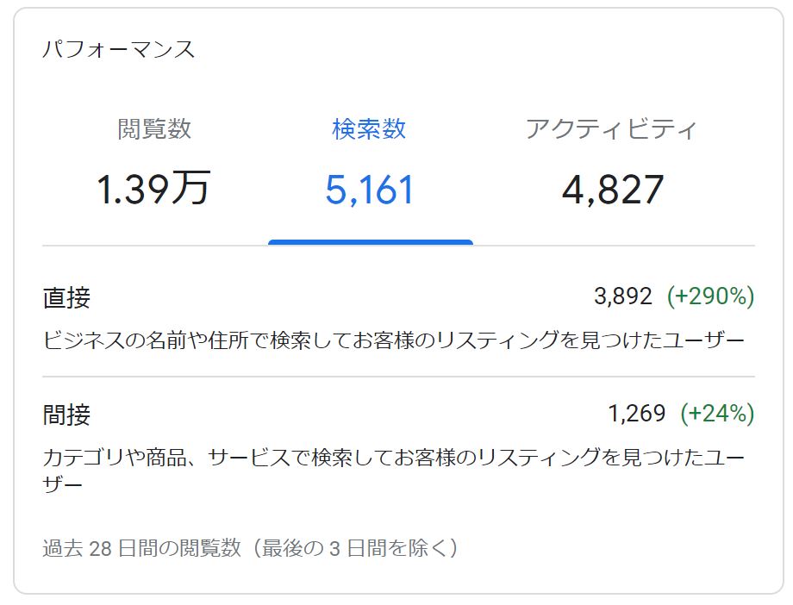Click the blue underline beneath 検索数
793x605 pixels.
(370, 242)
